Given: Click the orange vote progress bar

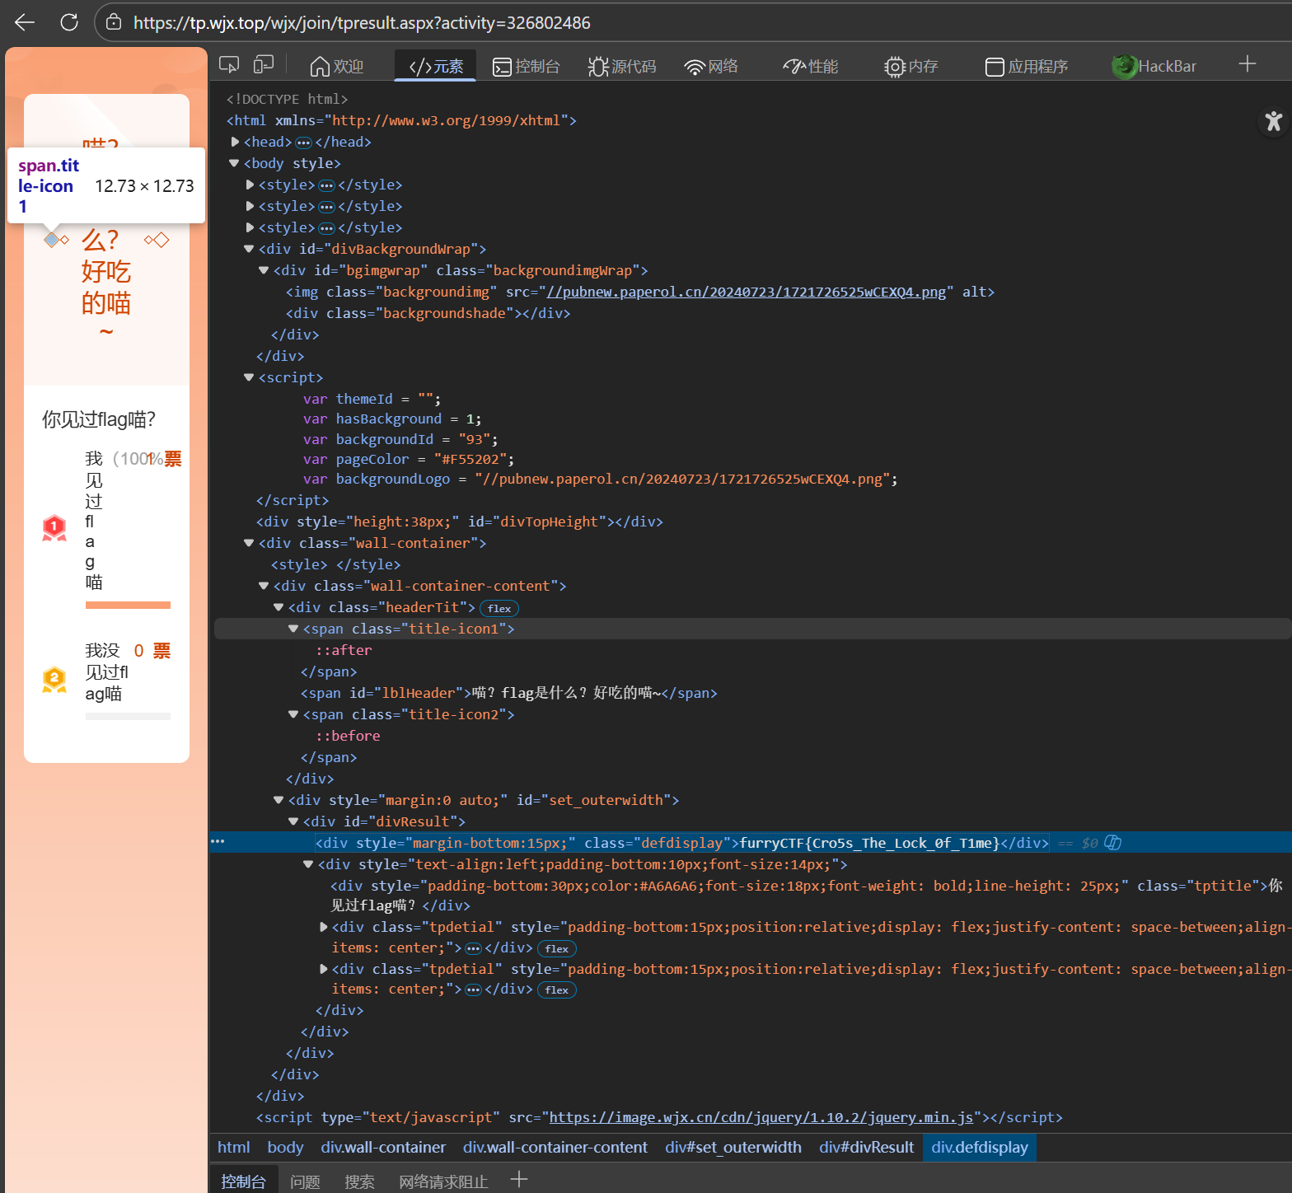Looking at the screenshot, I should pos(128,606).
